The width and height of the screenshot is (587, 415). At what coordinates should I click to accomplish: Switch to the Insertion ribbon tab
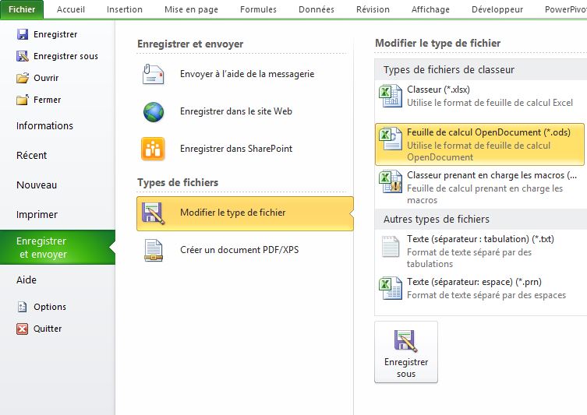pyautogui.click(x=124, y=9)
